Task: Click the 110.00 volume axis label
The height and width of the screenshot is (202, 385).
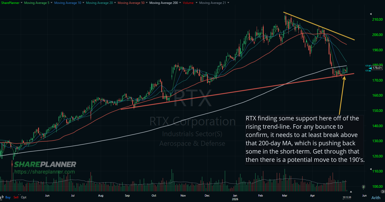Action: coord(377,171)
